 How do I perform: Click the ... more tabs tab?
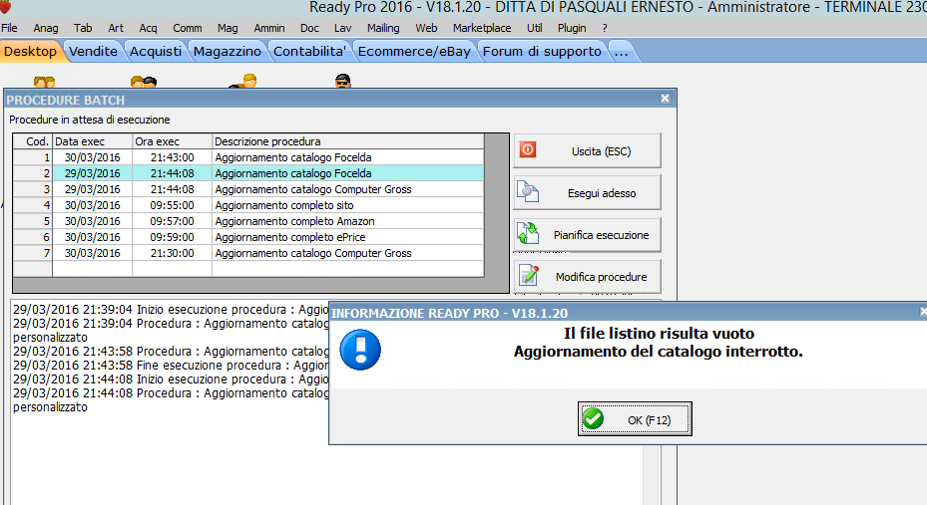621,52
